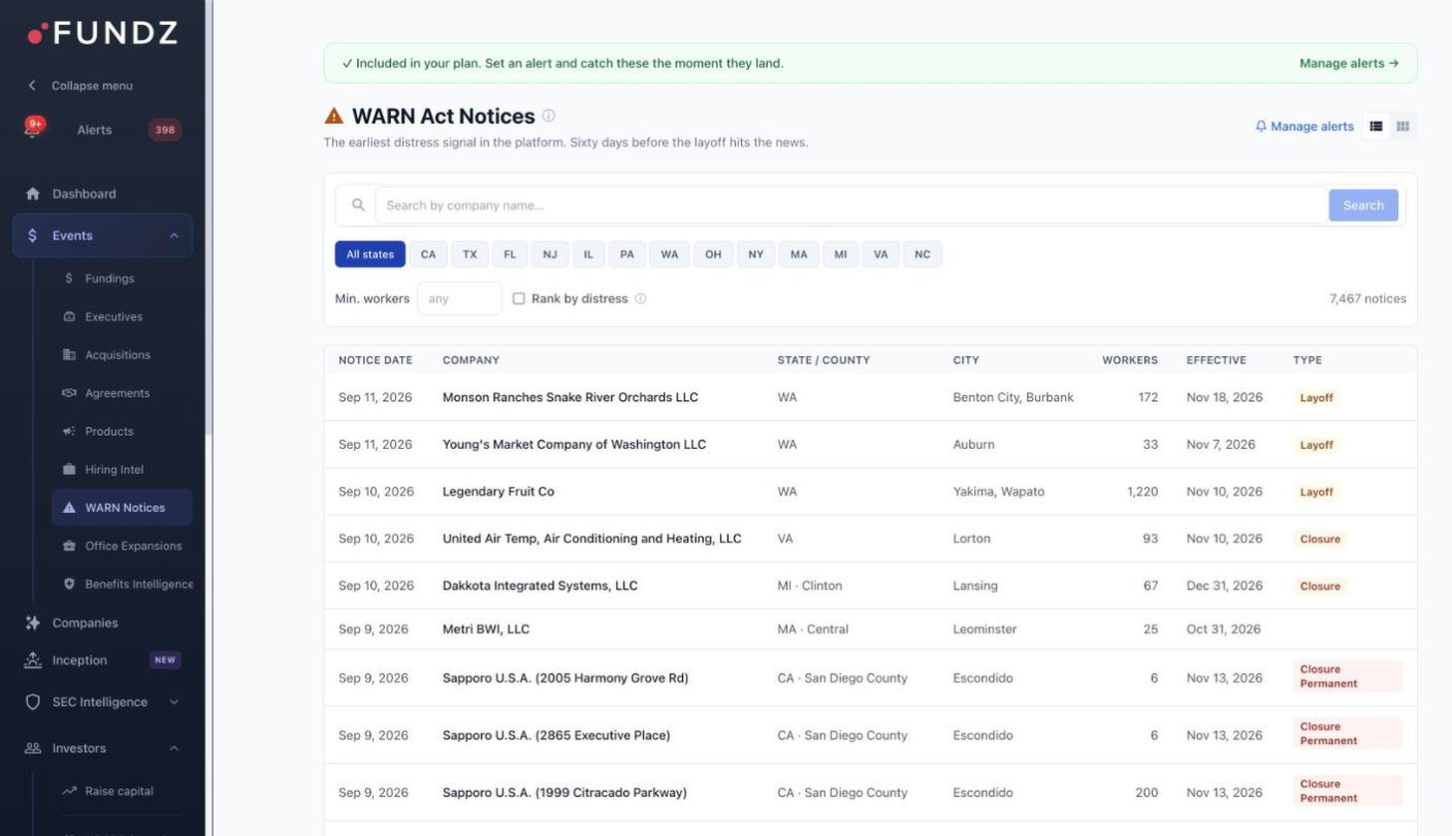This screenshot has width=1452, height=836.
Task: Open Manage alerts link in green banner
Action: 1349,63
